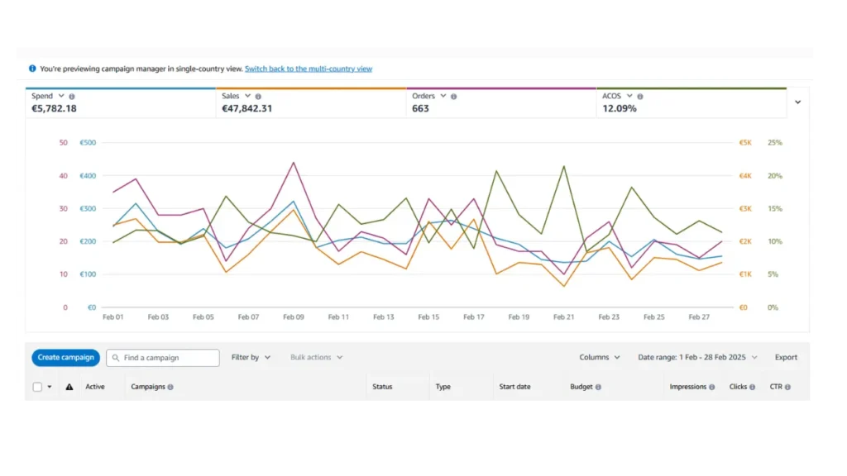Expand the Columns dropdown
This screenshot has height=476, width=847.
point(600,358)
